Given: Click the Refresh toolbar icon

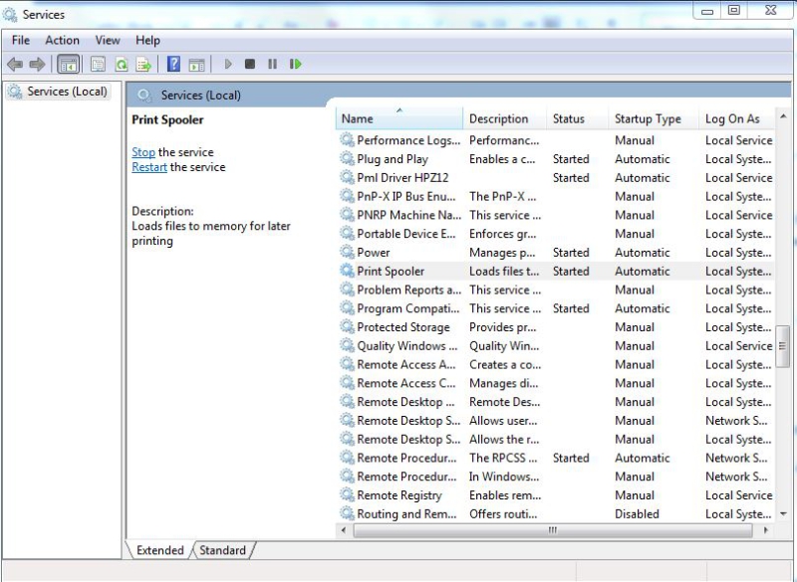Looking at the screenshot, I should (121, 65).
